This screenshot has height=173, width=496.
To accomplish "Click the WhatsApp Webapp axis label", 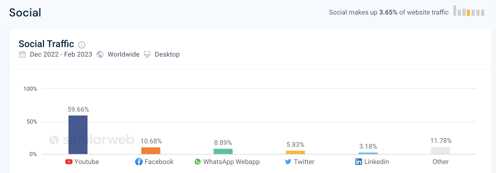I will coord(232,162).
